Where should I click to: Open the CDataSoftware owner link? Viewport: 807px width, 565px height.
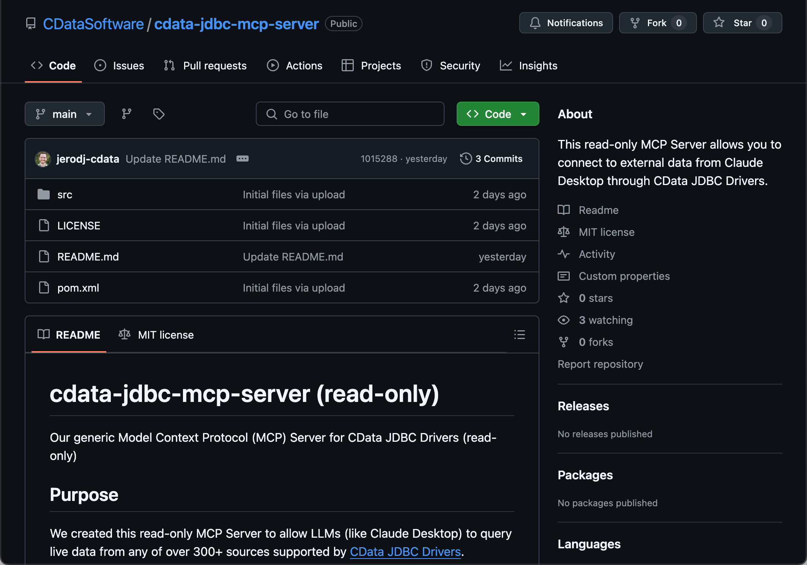click(93, 24)
